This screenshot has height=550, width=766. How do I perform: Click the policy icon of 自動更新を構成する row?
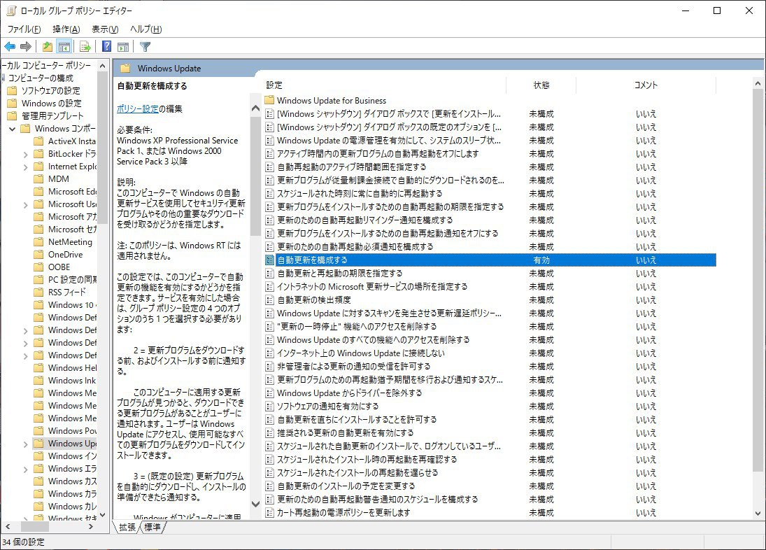[269, 260]
